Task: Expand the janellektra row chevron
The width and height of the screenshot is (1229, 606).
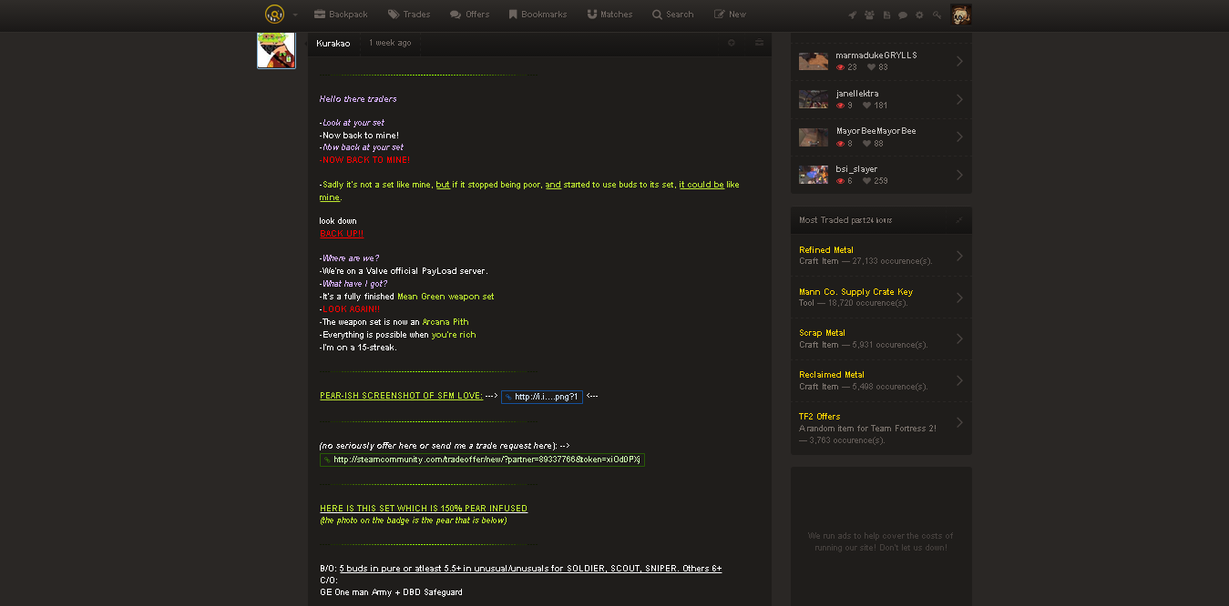Action: [960, 99]
